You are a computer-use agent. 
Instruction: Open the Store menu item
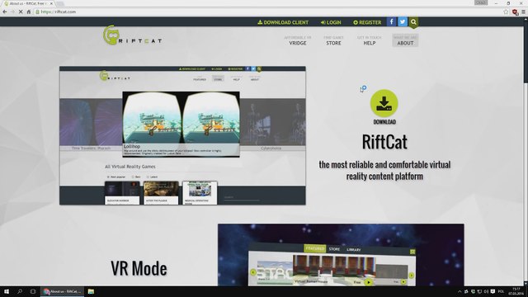[333, 40]
